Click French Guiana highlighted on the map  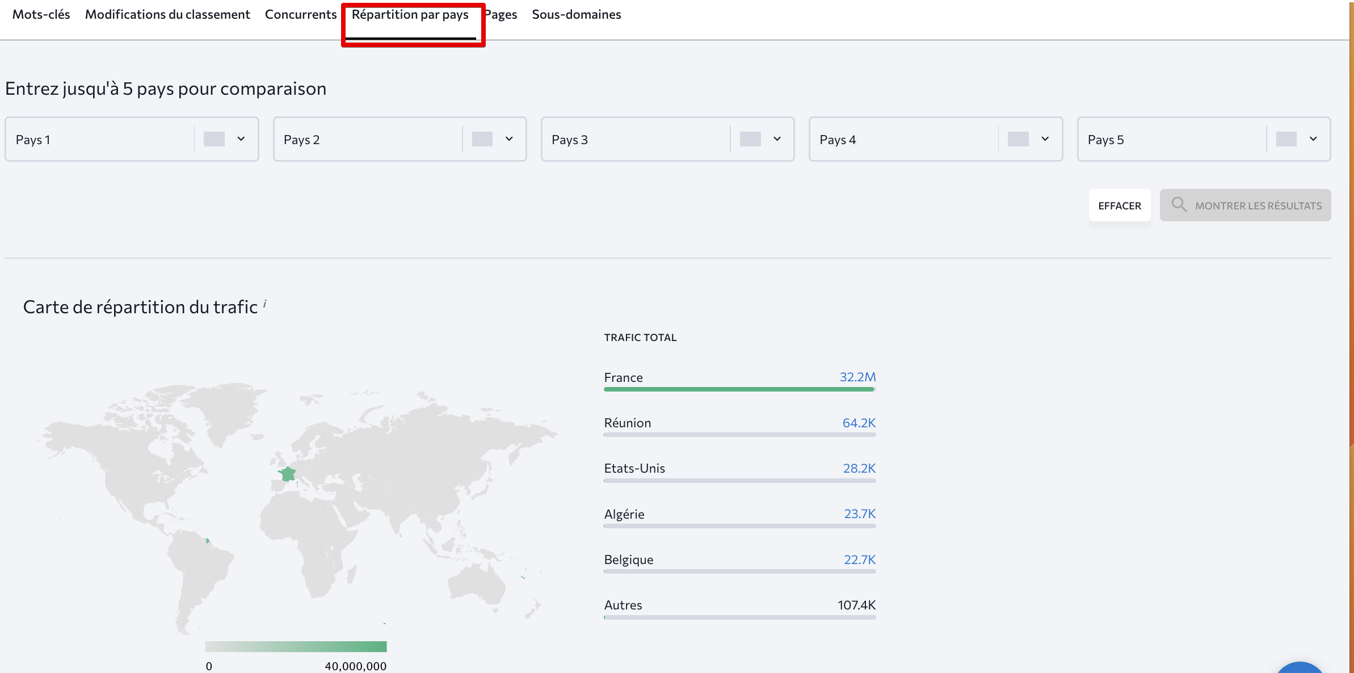point(208,541)
